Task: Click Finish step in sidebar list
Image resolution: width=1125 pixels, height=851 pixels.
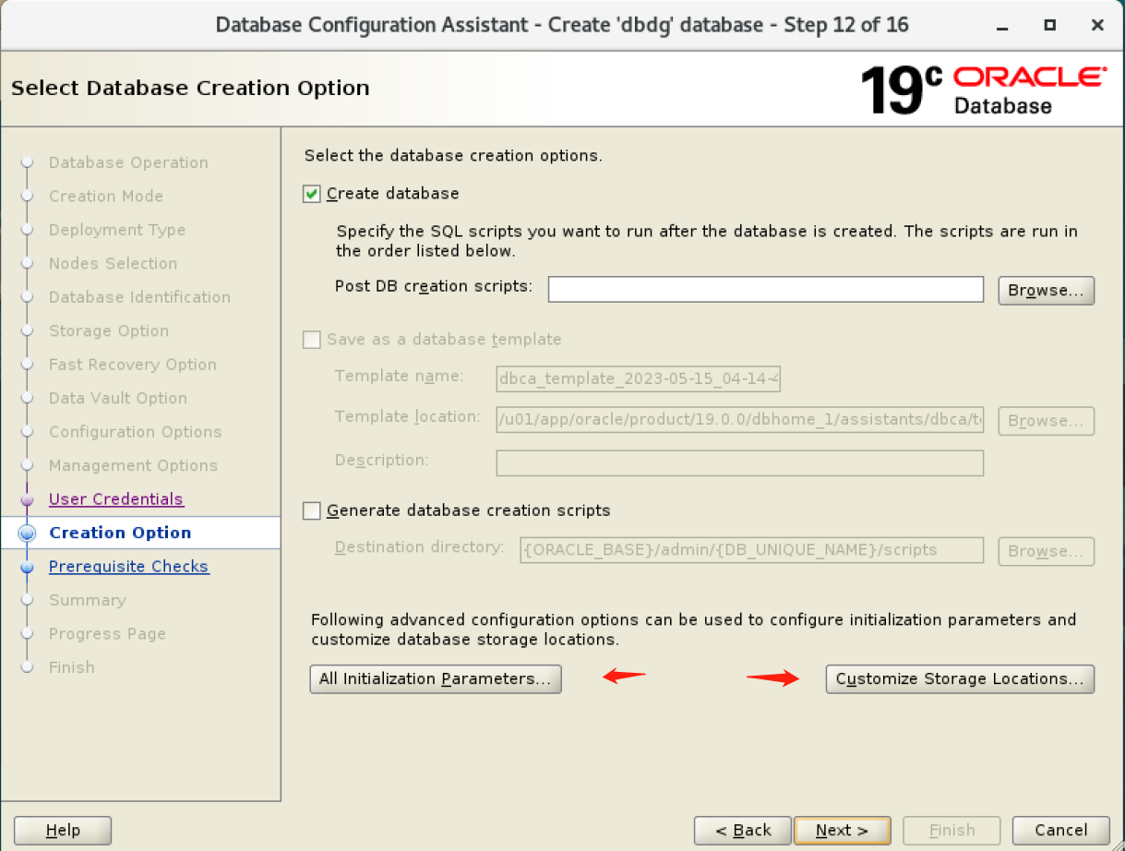Action: click(x=72, y=668)
